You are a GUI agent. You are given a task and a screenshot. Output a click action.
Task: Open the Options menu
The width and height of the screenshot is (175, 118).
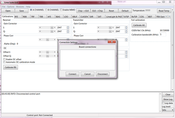tap(11, 7)
